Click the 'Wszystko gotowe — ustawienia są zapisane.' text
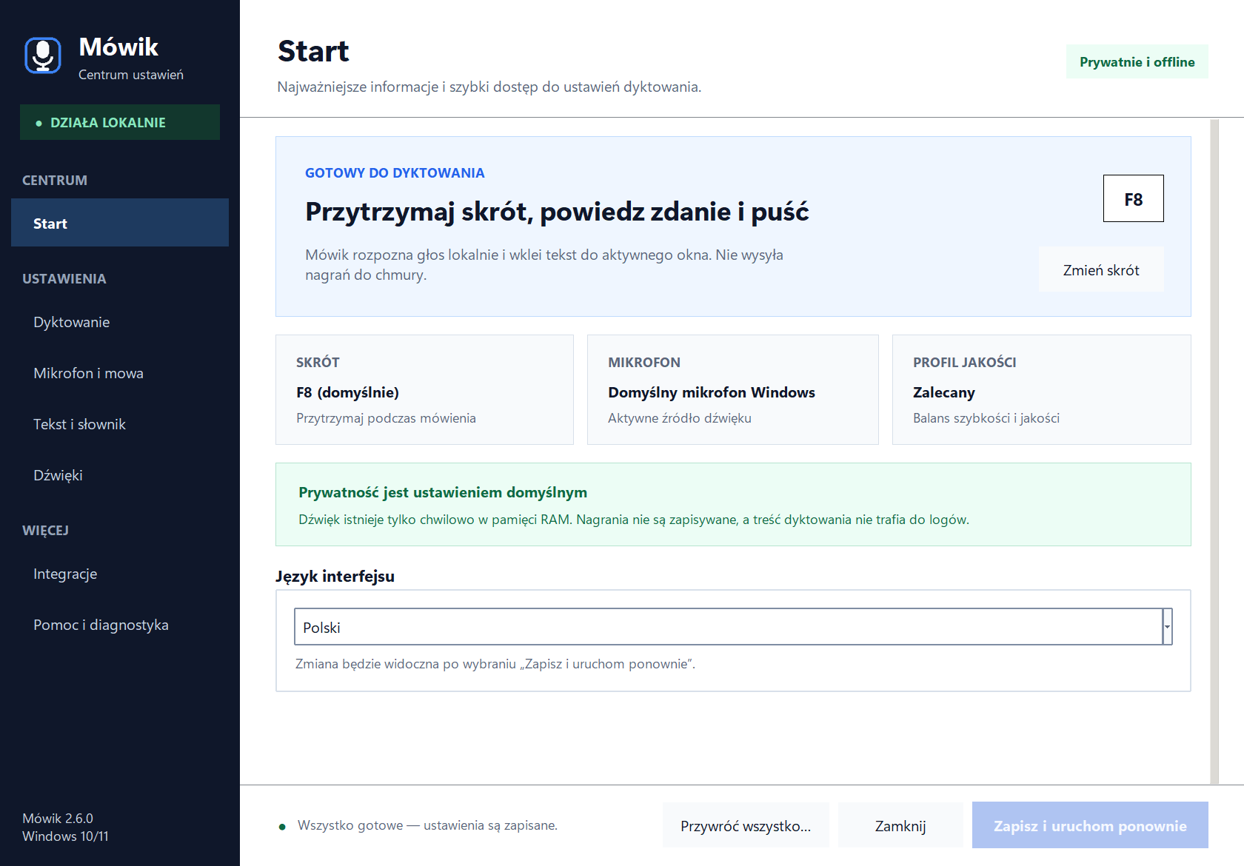The width and height of the screenshot is (1244, 866). [x=427, y=825]
